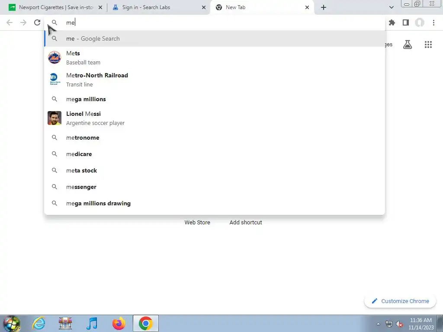
Task: Choose the Mets baseball team suggestion
Action: coord(215,58)
